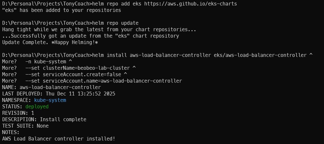Click the "NOTES:" label
The image size is (324, 144).
coord(11,132)
